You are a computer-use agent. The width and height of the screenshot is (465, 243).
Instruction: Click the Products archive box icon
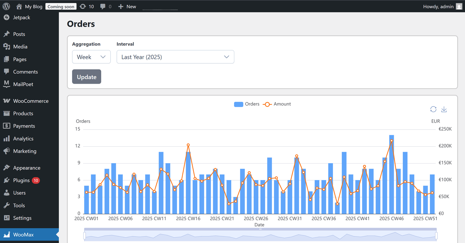point(7,113)
